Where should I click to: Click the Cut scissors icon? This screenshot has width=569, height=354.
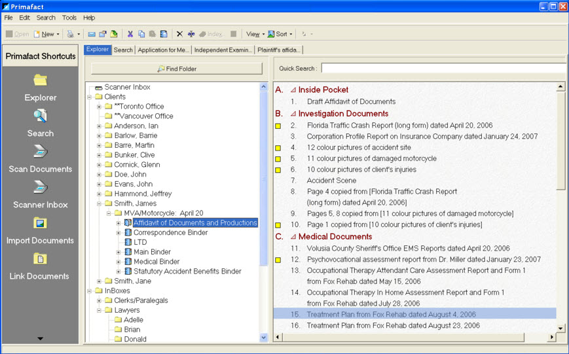point(130,34)
